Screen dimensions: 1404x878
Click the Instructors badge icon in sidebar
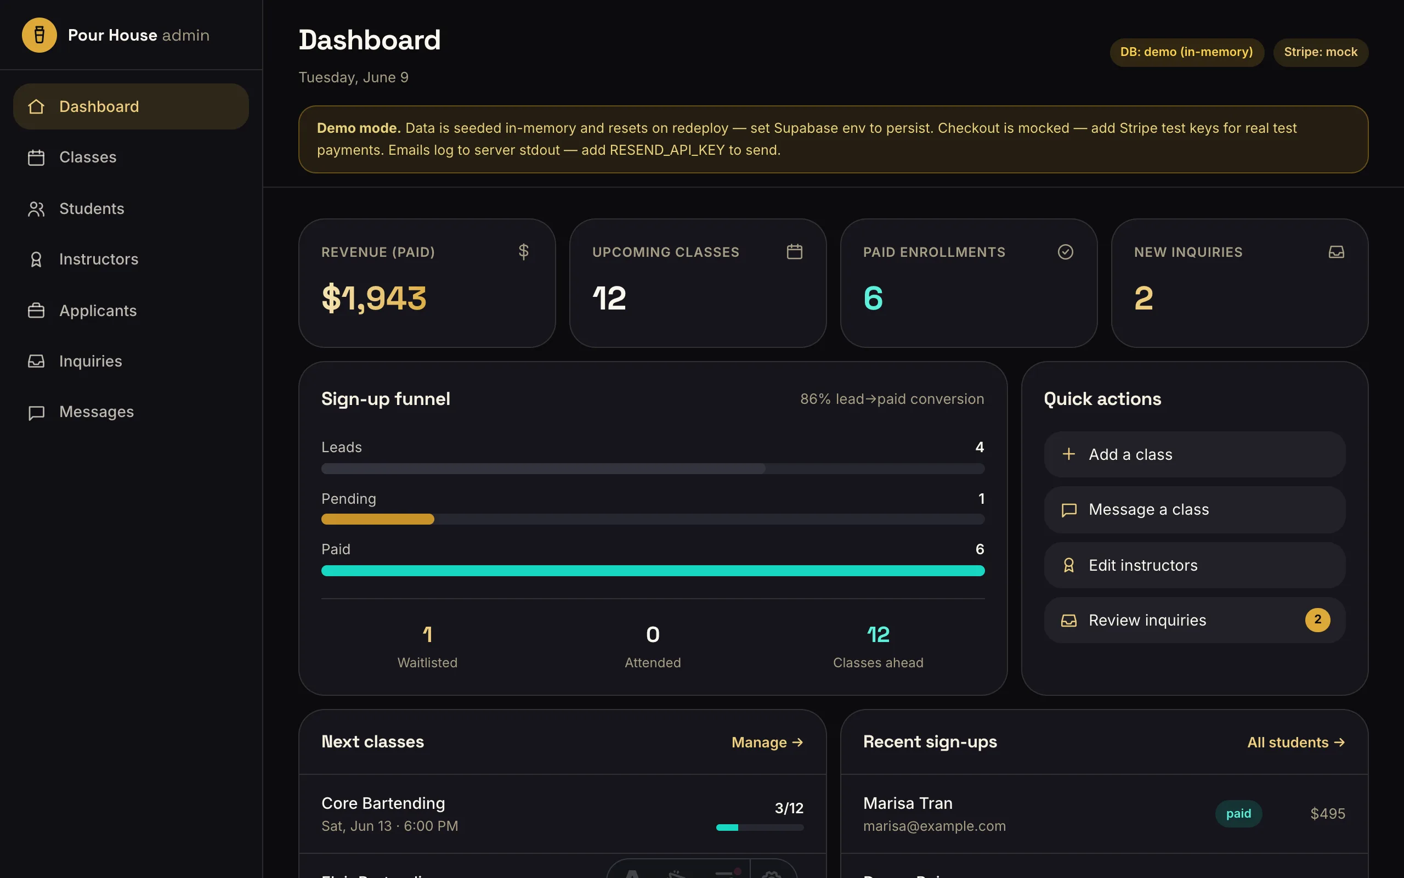point(36,259)
